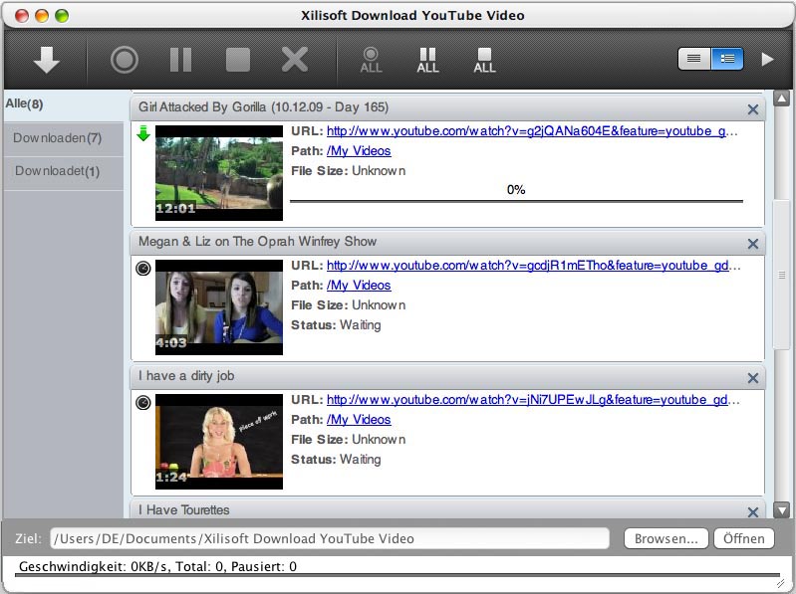Delete selected task with X toolbar icon

click(x=295, y=60)
